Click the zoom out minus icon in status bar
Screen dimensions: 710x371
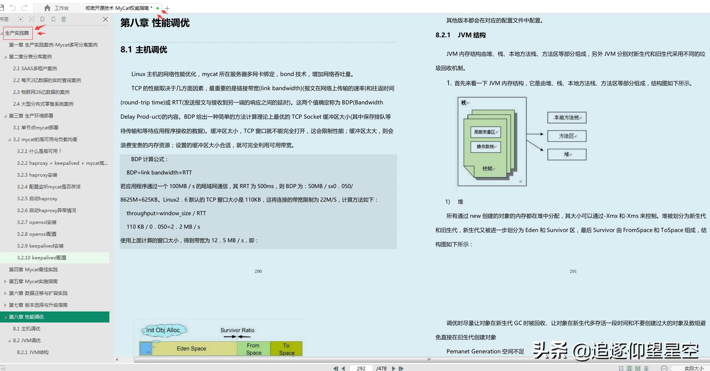tap(664, 368)
